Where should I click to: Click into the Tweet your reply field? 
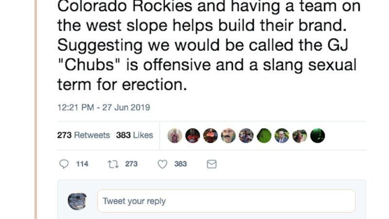pyautogui.click(x=226, y=201)
